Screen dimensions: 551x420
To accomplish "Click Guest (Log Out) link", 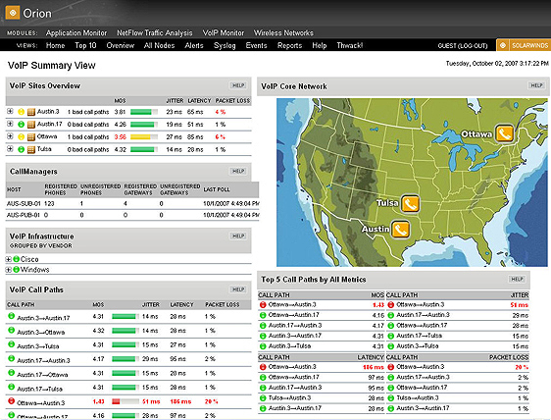I will coord(463,46).
